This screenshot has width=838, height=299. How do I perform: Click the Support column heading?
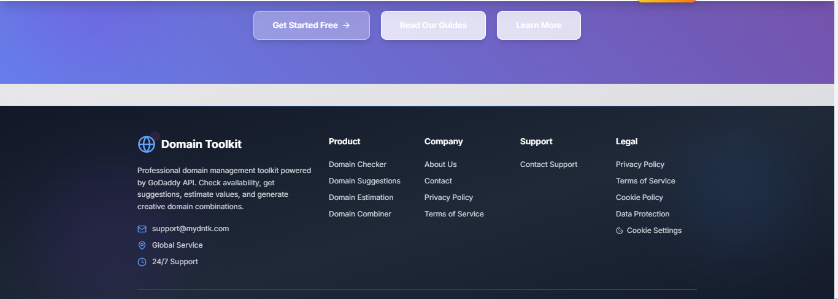coord(536,141)
